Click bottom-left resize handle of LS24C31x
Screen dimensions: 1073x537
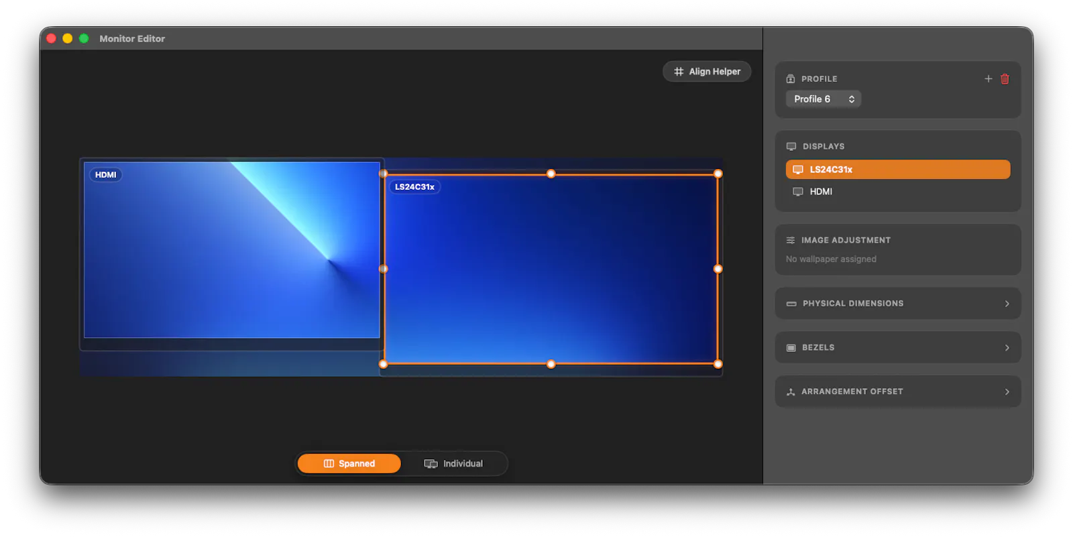(384, 364)
